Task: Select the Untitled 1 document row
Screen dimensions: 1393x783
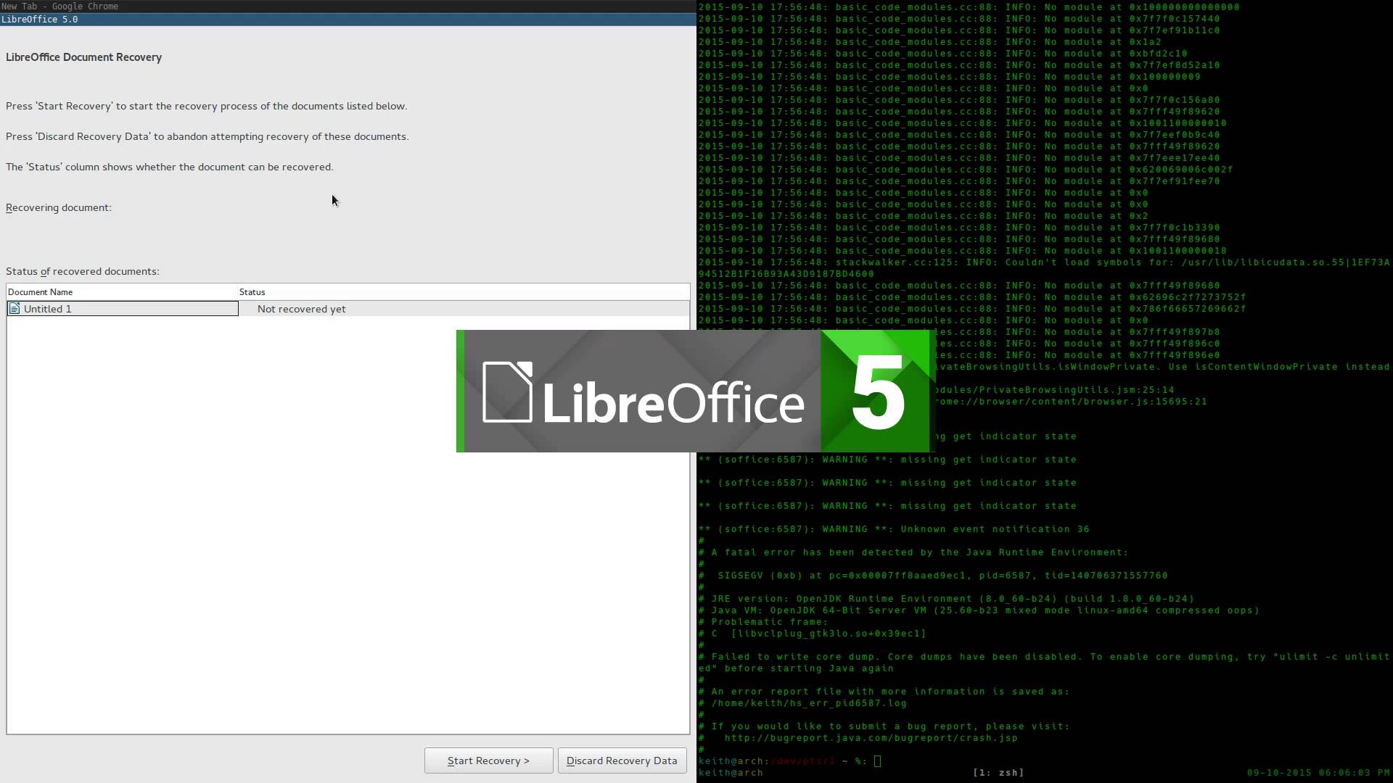Action: 122,309
